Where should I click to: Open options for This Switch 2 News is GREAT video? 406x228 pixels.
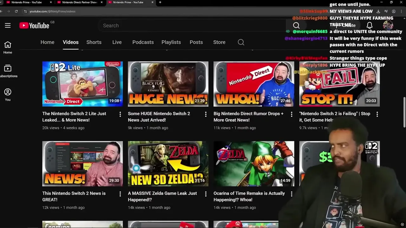120,194
